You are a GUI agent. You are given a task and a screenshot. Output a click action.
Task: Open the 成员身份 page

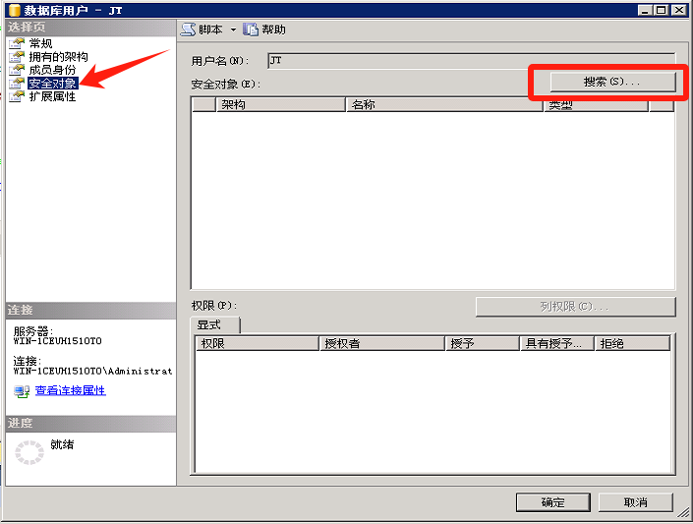pos(53,70)
